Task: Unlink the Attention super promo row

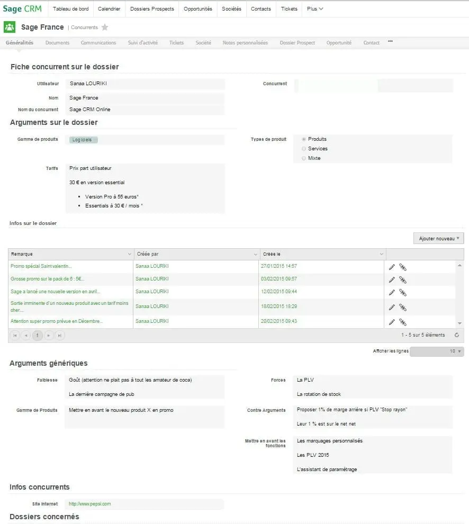Action: point(403,322)
